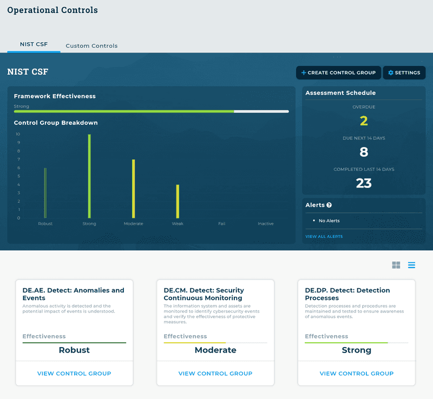Click the 'Assessment Schedule' panel heading
Image resolution: width=433 pixels, height=399 pixels.
(340, 92)
